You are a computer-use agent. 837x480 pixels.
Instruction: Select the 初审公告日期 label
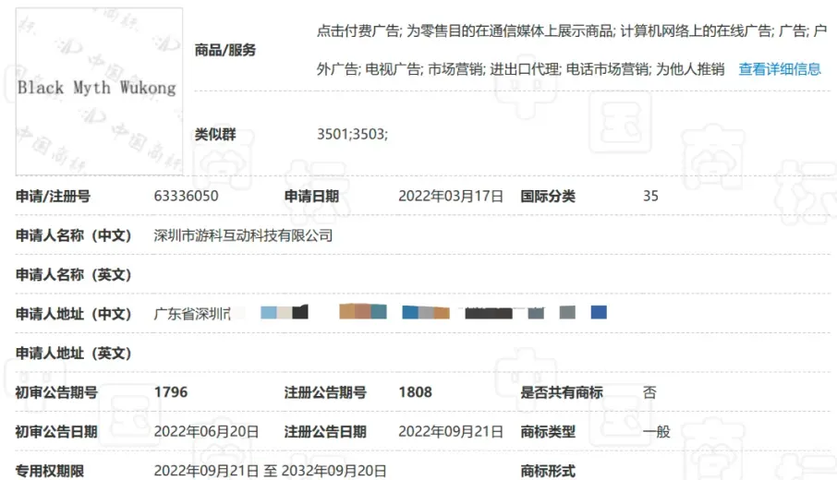click(x=56, y=431)
